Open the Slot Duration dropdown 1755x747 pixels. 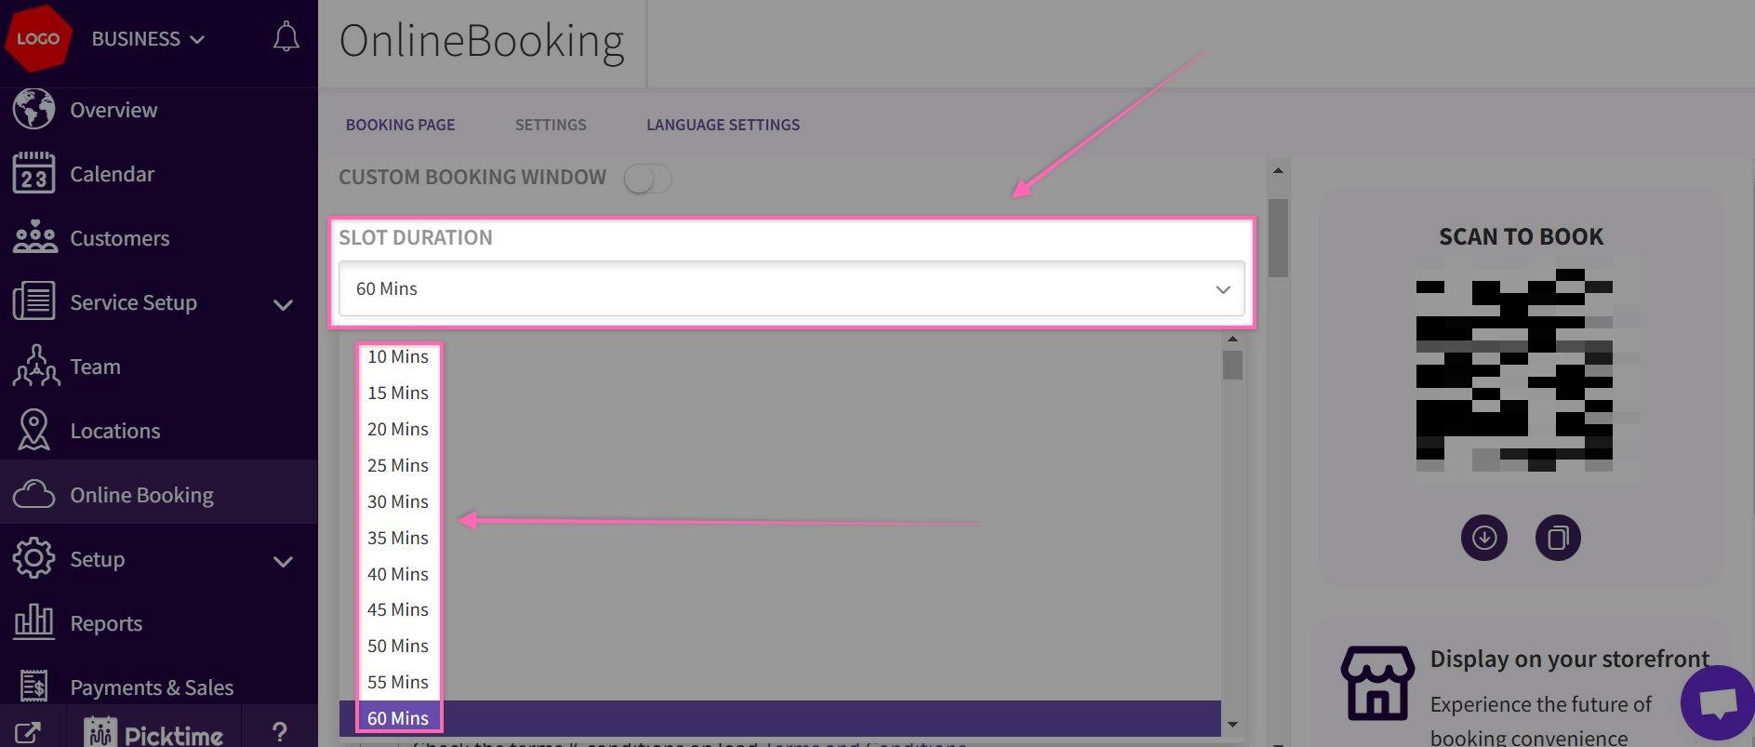(x=791, y=289)
